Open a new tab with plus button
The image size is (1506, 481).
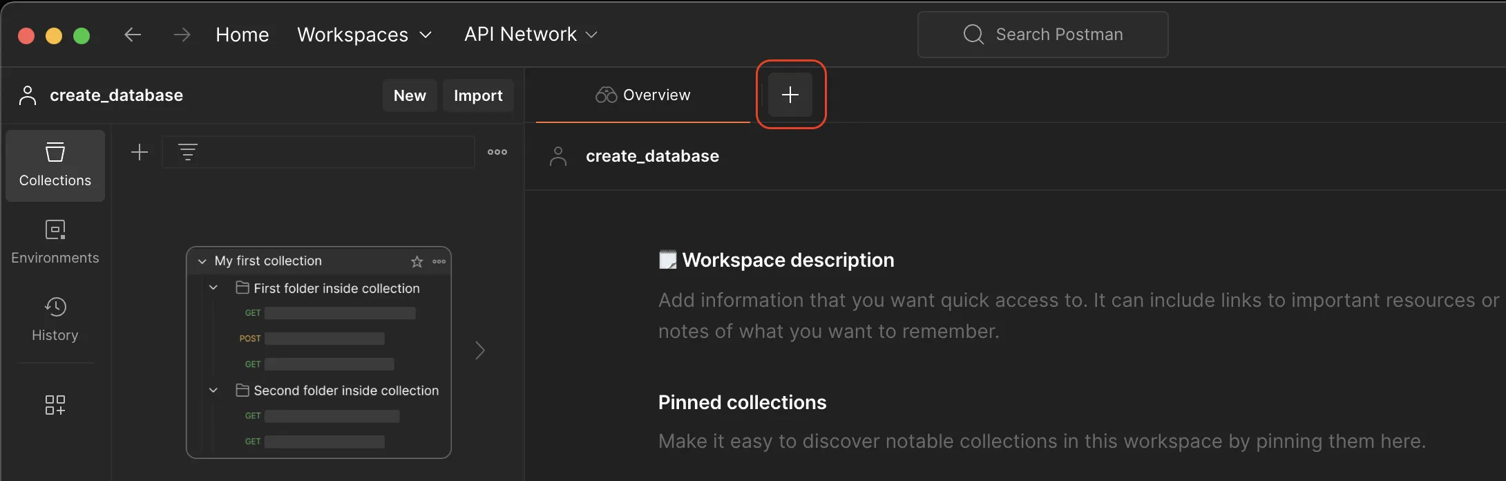click(790, 95)
